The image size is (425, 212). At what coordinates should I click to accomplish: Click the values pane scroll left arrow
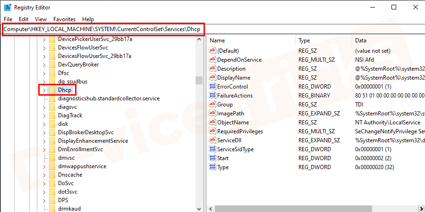211,209
